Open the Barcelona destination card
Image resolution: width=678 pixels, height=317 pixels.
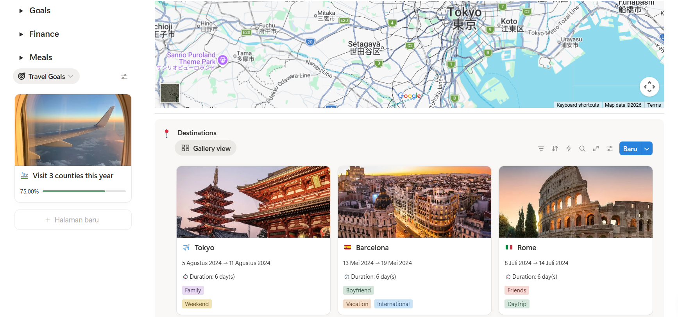[414, 240]
